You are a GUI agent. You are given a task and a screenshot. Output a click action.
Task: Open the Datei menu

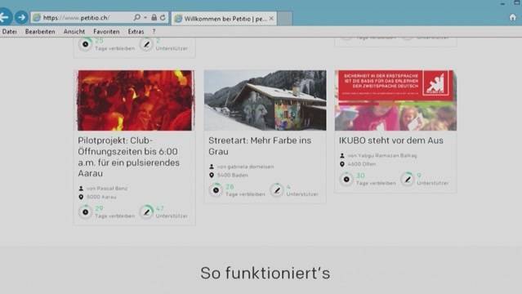tap(9, 32)
